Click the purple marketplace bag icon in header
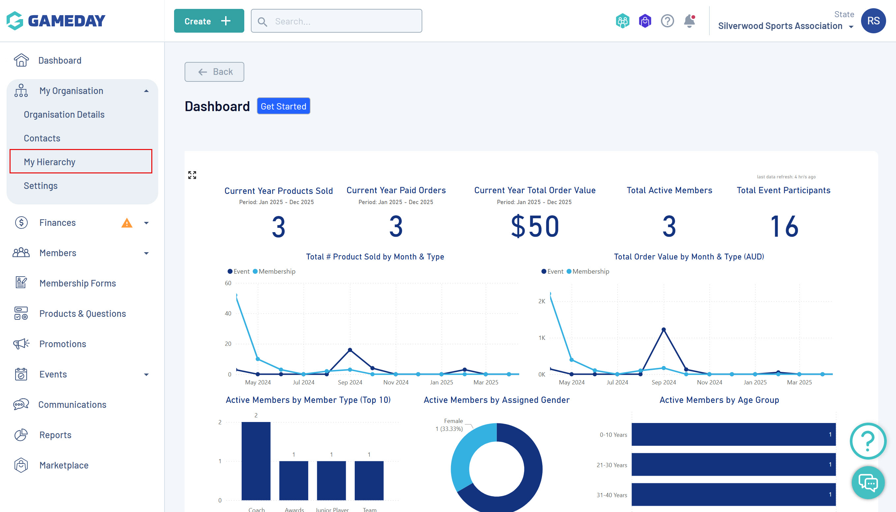896x512 pixels. (x=645, y=21)
